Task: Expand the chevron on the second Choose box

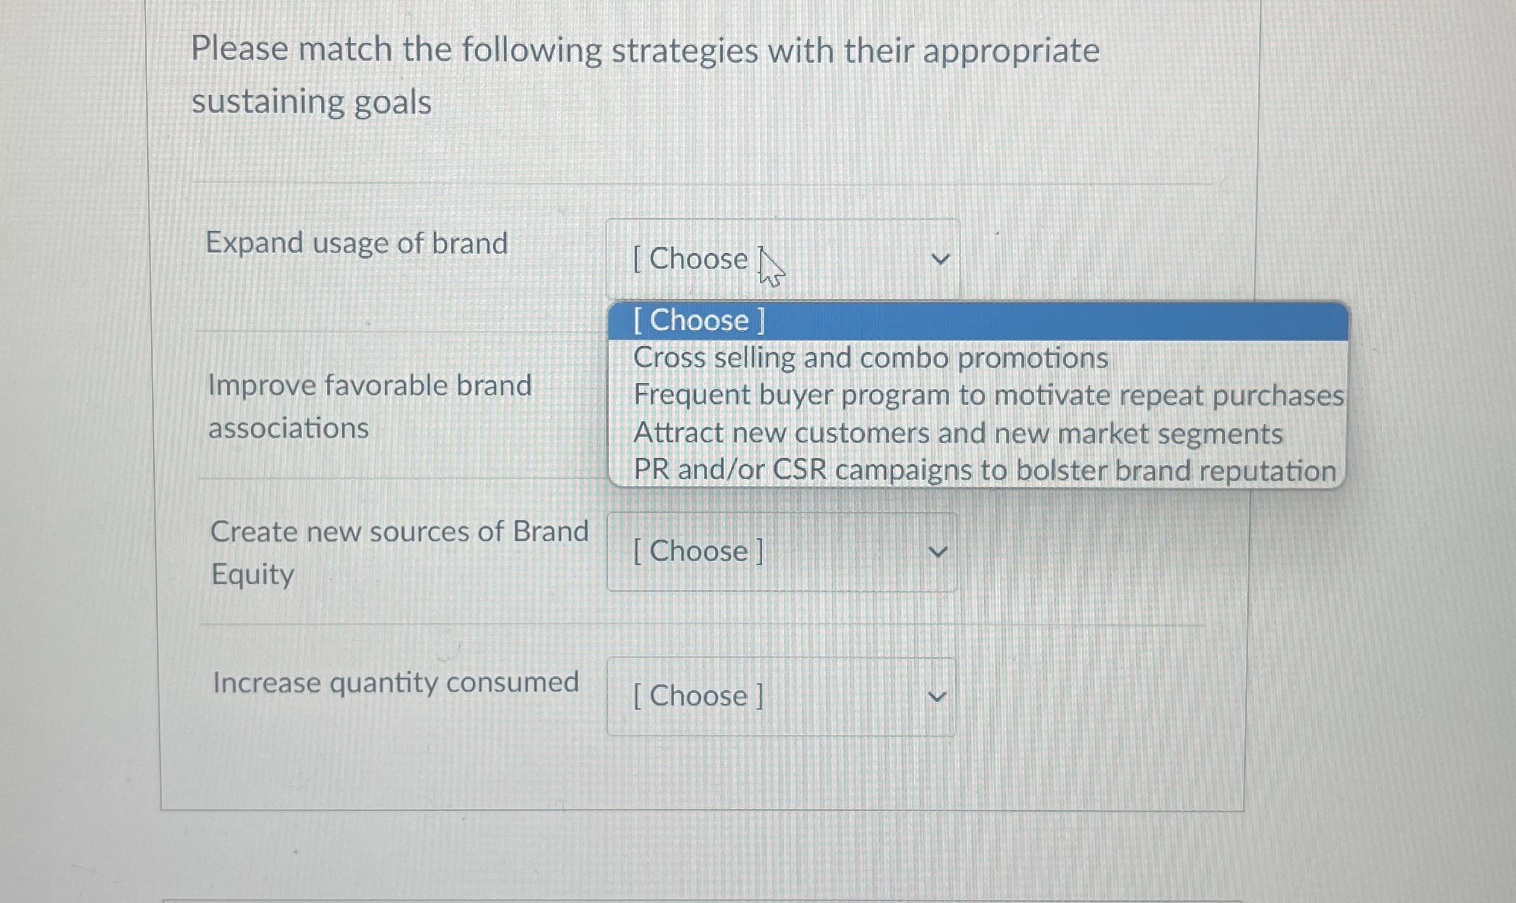Action: coord(939,552)
